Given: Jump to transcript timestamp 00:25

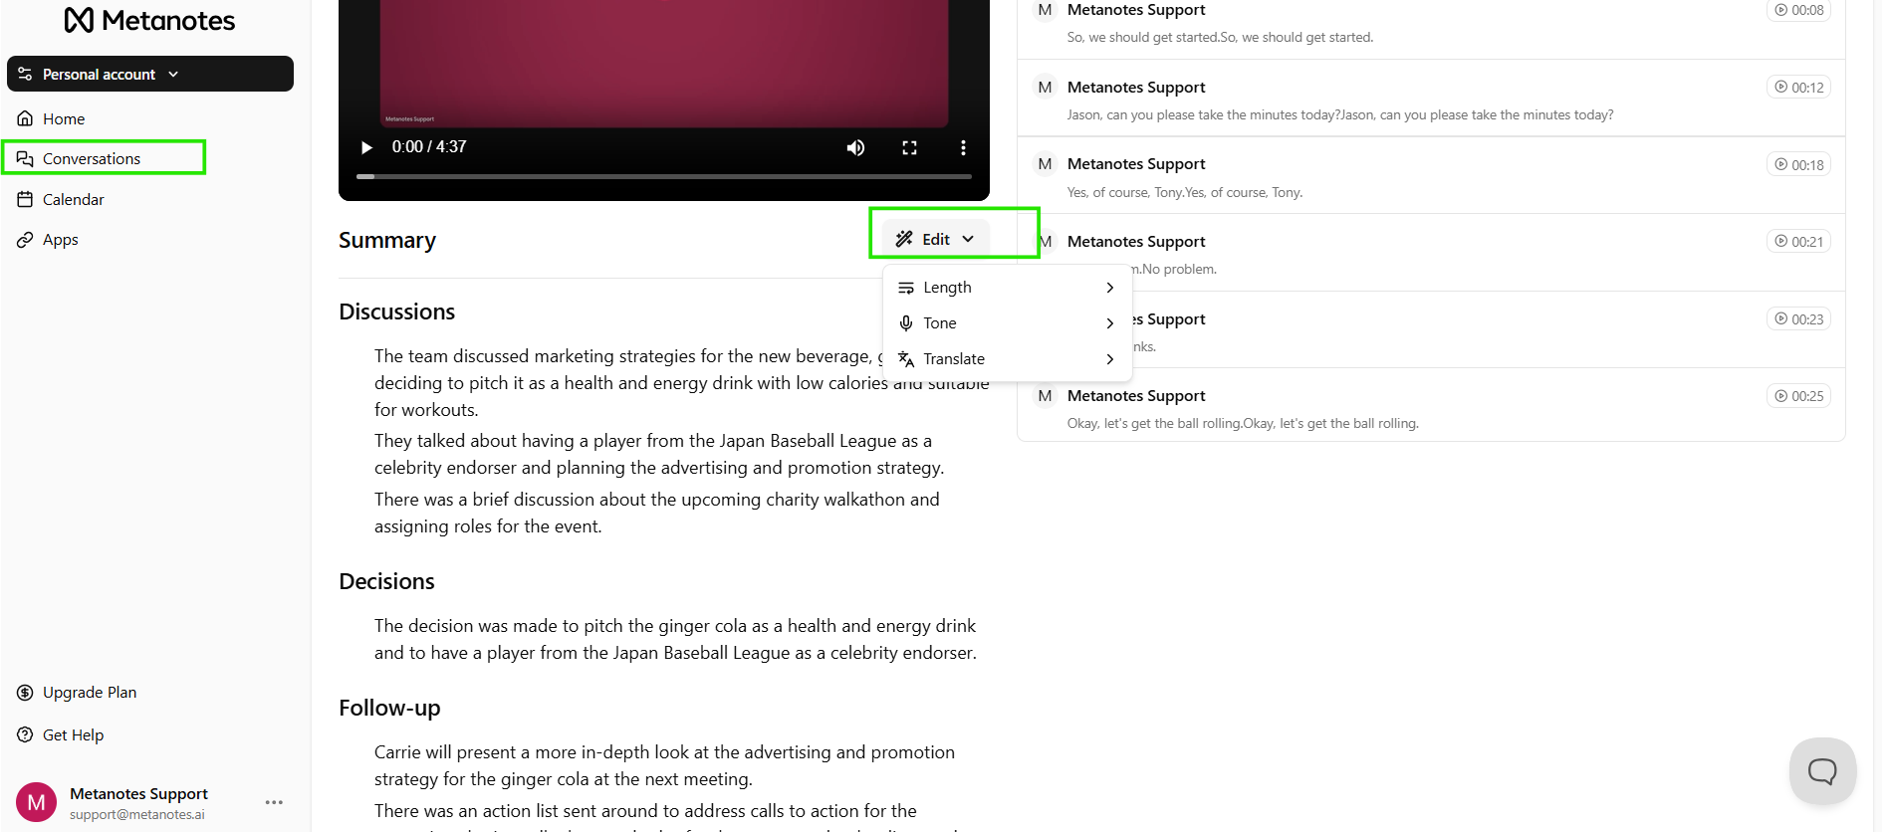Looking at the screenshot, I should 1798,396.
